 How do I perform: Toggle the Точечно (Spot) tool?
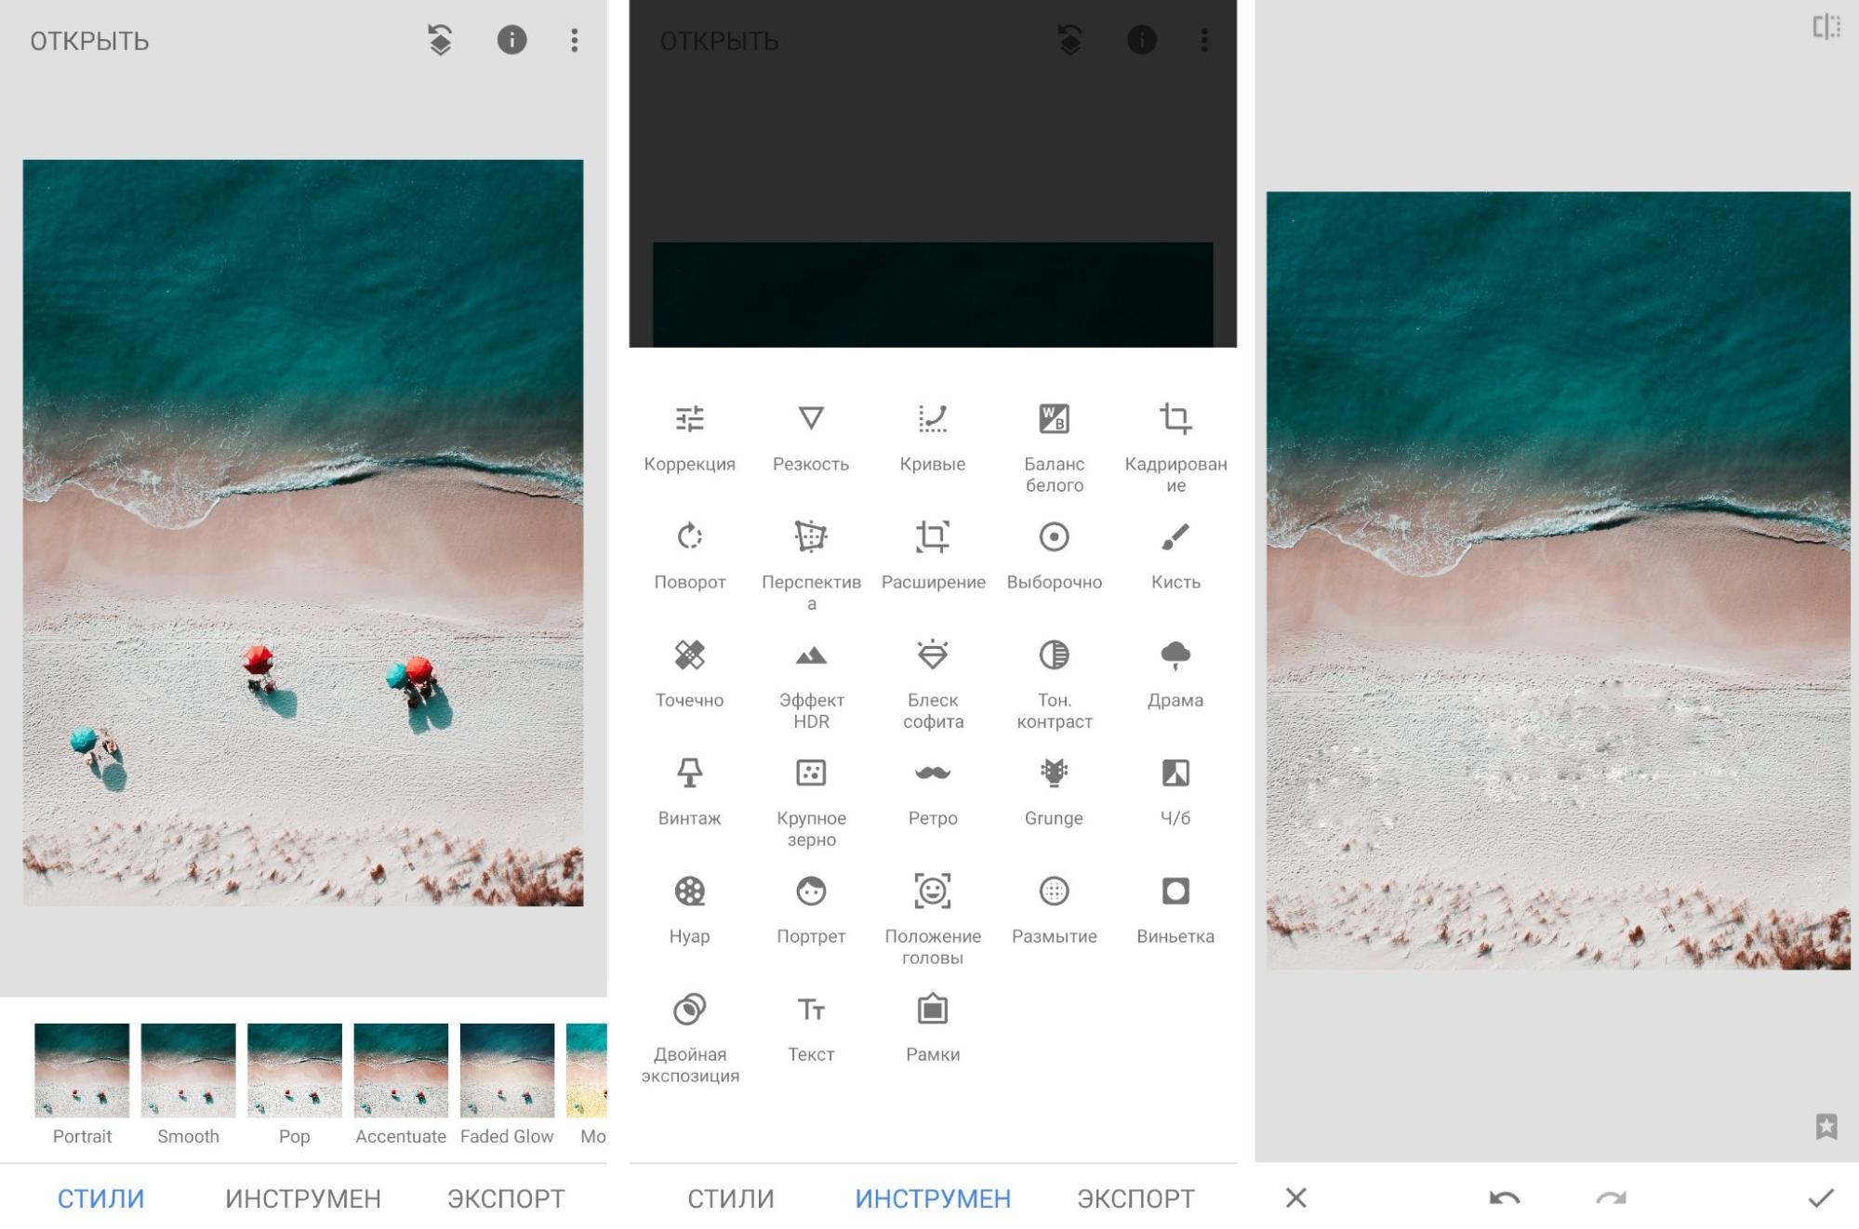click(689, 672)
